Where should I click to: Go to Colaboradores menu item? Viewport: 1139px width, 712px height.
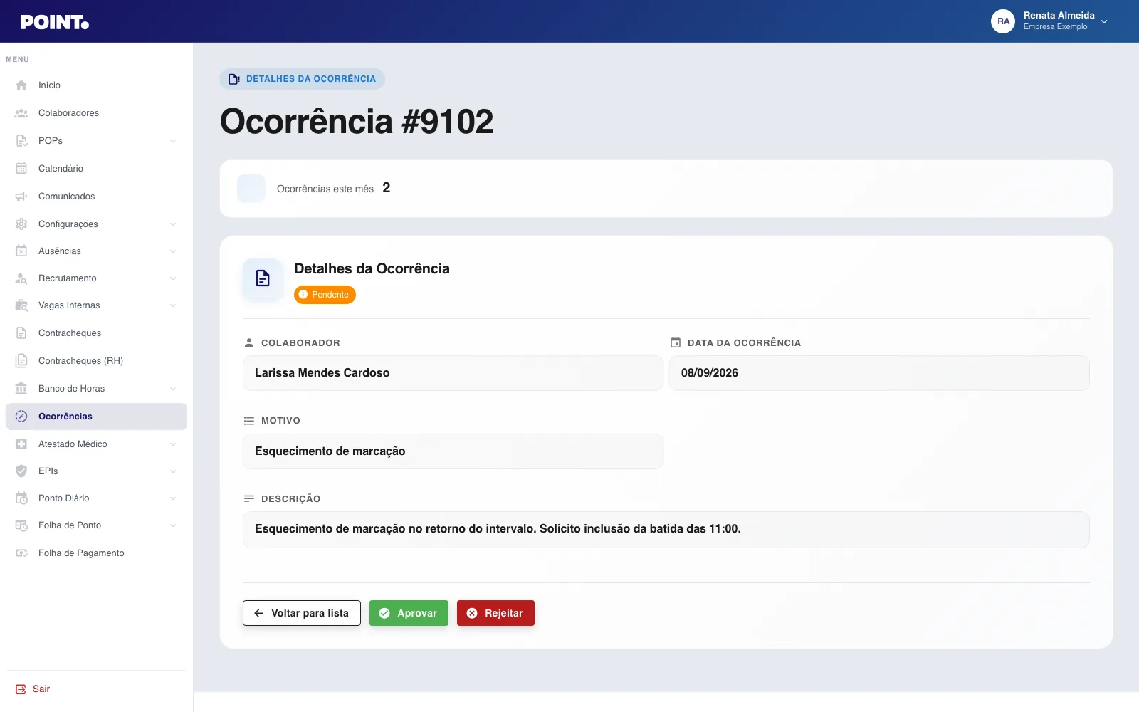96,113
